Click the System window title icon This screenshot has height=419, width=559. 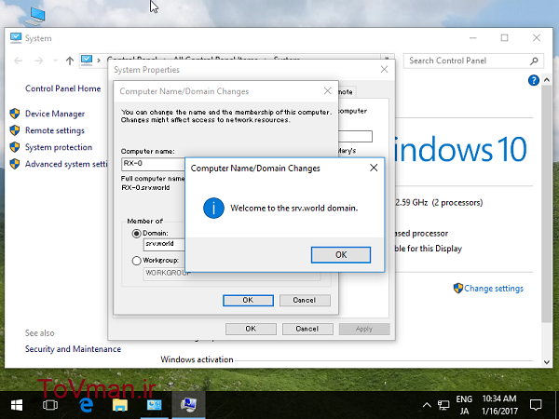(16, 38)
